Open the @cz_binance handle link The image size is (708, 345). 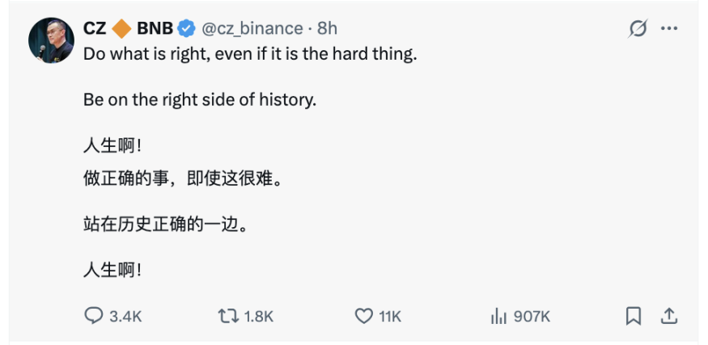pyautogui.click(x=251, y=28)
